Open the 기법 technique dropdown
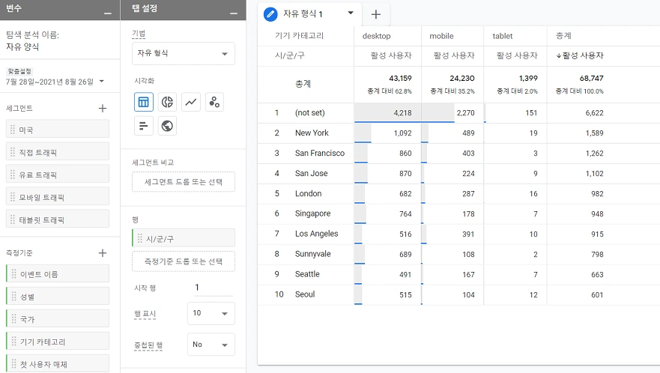The height and width of the screenshot is (373, 660). click(184, 53)
